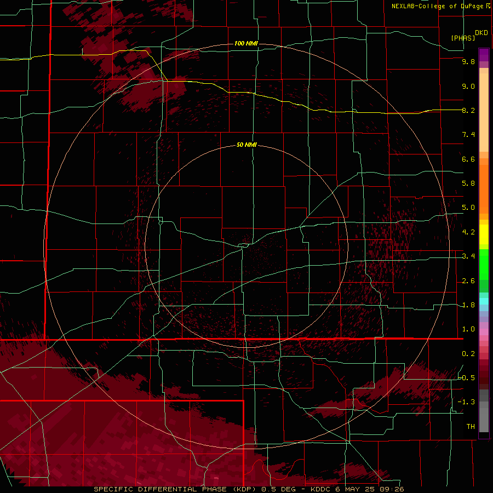Click the 2.6 value on the color scale
493x493 pixels.
click(468, 281)
